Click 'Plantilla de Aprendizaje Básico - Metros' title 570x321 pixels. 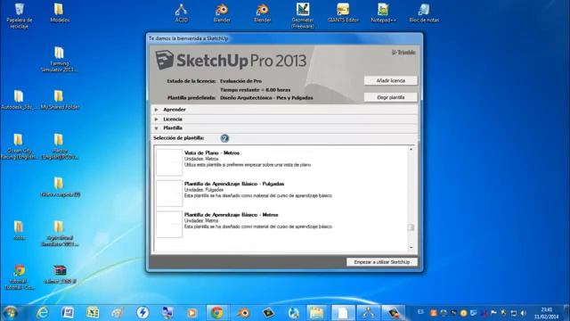click(232, 215)
